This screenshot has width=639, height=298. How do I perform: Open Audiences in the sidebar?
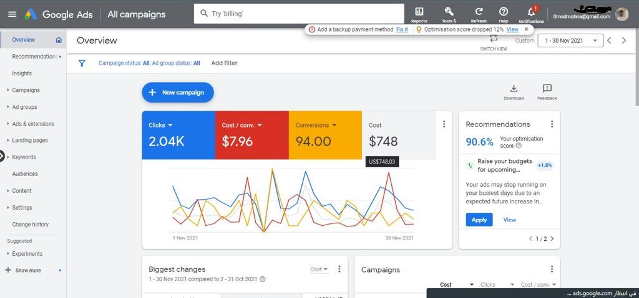pos(25,174)
